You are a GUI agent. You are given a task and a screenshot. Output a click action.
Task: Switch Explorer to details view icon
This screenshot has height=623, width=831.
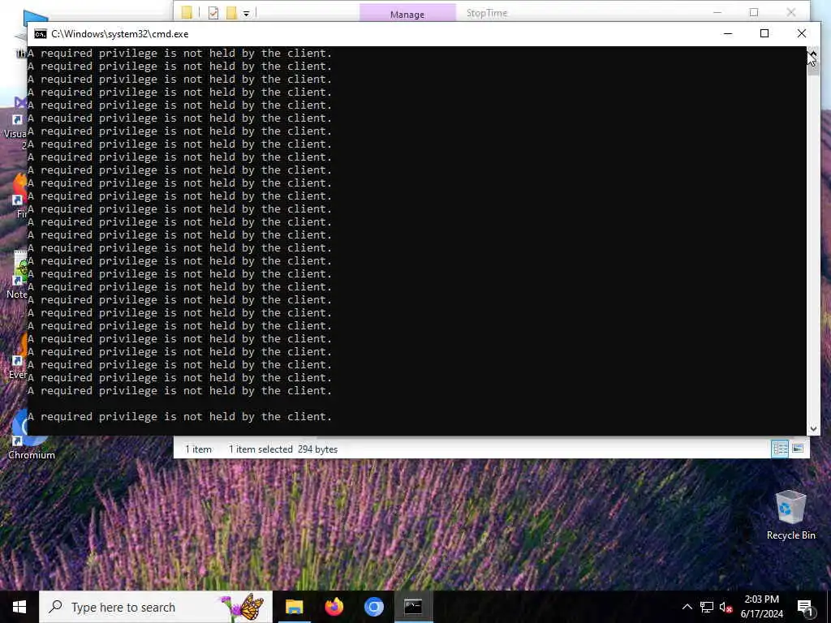[x=780, y=449]
